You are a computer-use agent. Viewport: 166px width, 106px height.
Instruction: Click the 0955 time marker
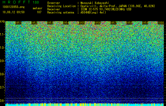point(82,23)
